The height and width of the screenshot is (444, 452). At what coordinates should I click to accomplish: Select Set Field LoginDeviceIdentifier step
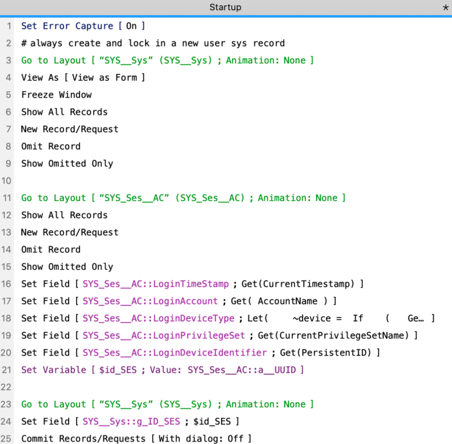pyautogui.click(x=201, y=353)
